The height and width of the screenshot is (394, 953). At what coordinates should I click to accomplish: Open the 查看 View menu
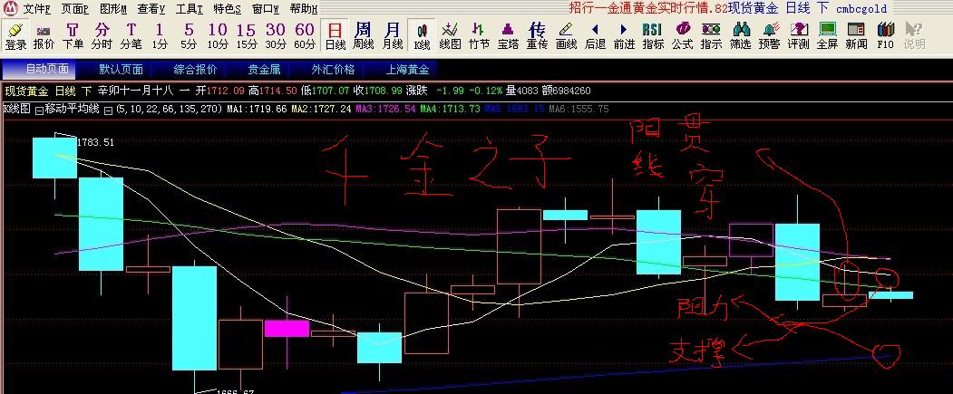[152, 8]
